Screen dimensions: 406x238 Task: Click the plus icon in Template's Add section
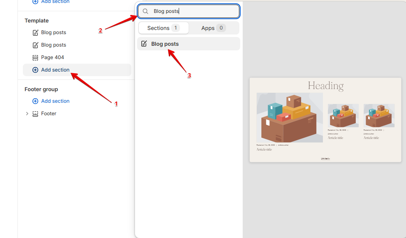tap(35, 70)
